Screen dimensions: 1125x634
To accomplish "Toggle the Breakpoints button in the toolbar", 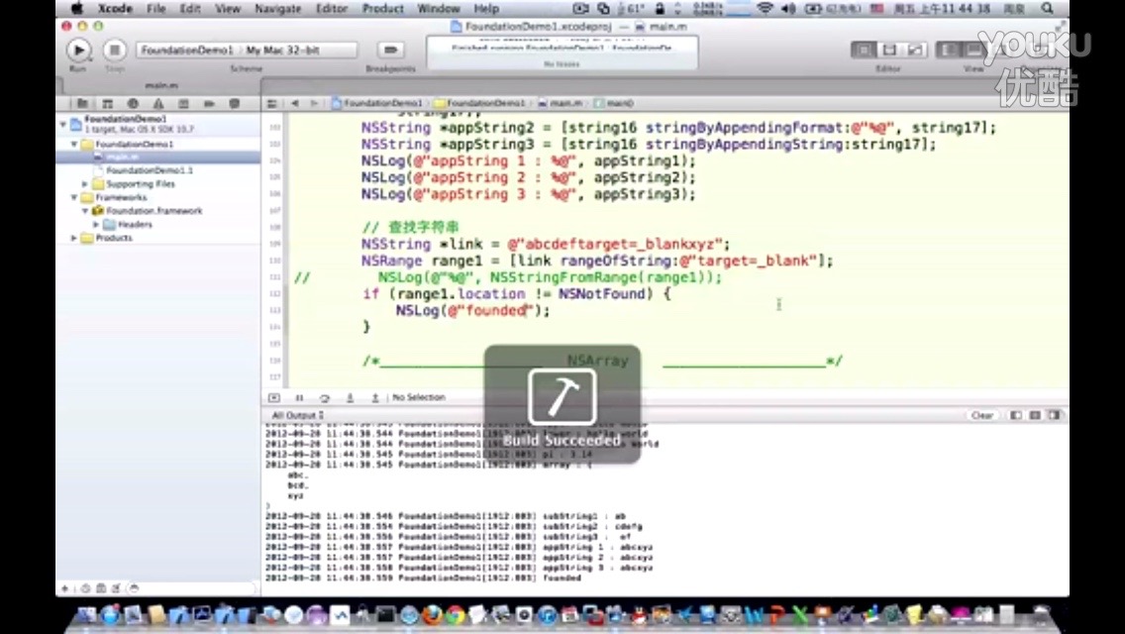I will (390, 50).
